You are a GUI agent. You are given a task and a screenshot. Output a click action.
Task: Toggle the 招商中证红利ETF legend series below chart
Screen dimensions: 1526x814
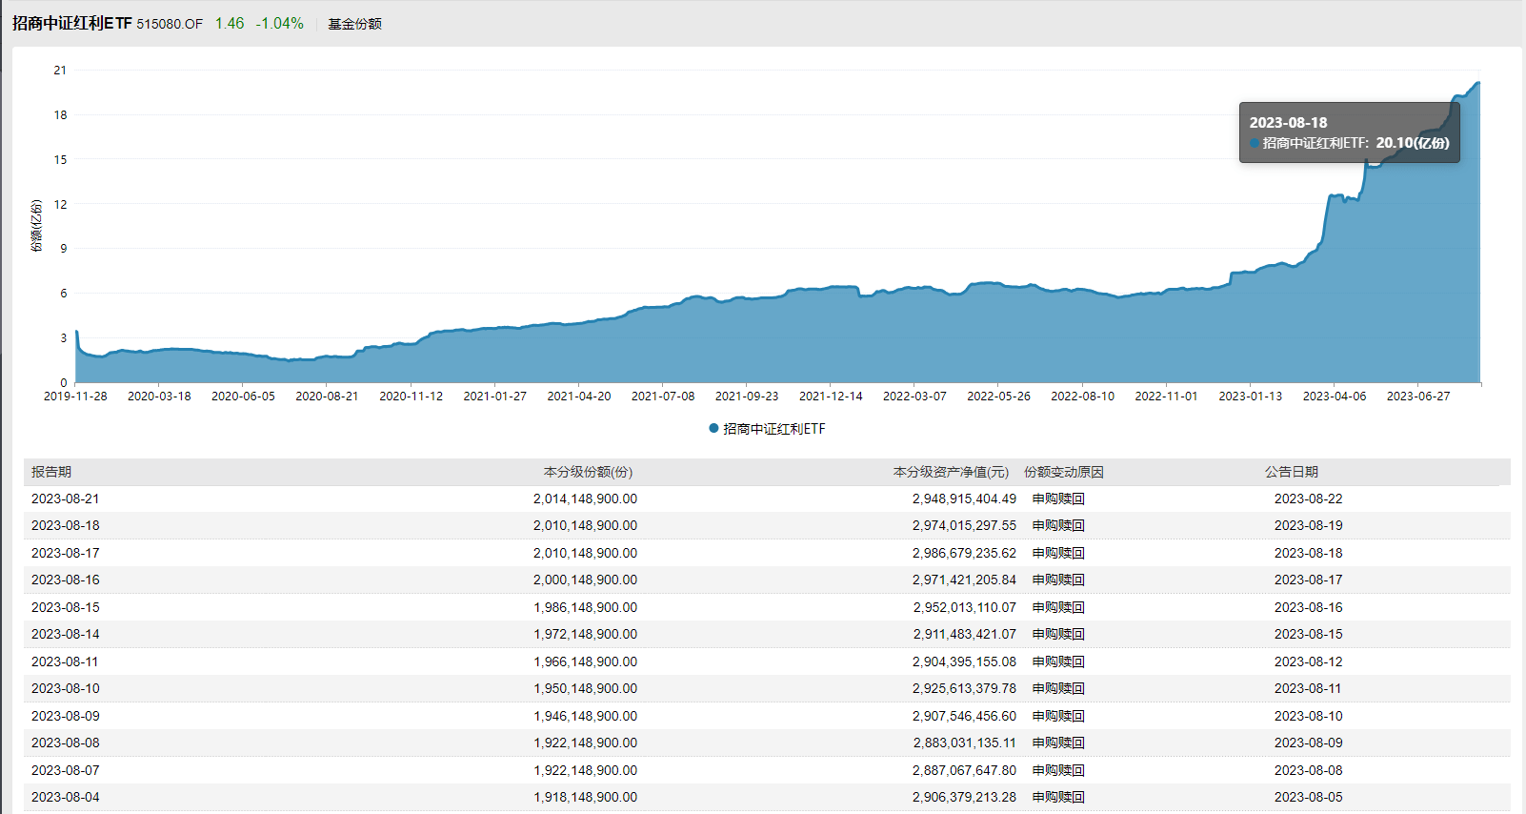(x=767, y=429)
